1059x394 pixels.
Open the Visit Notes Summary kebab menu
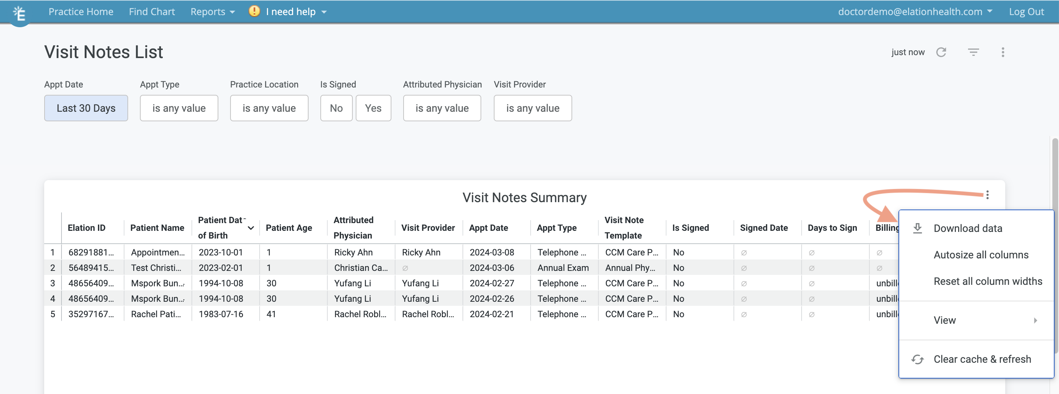pos(988,195)
